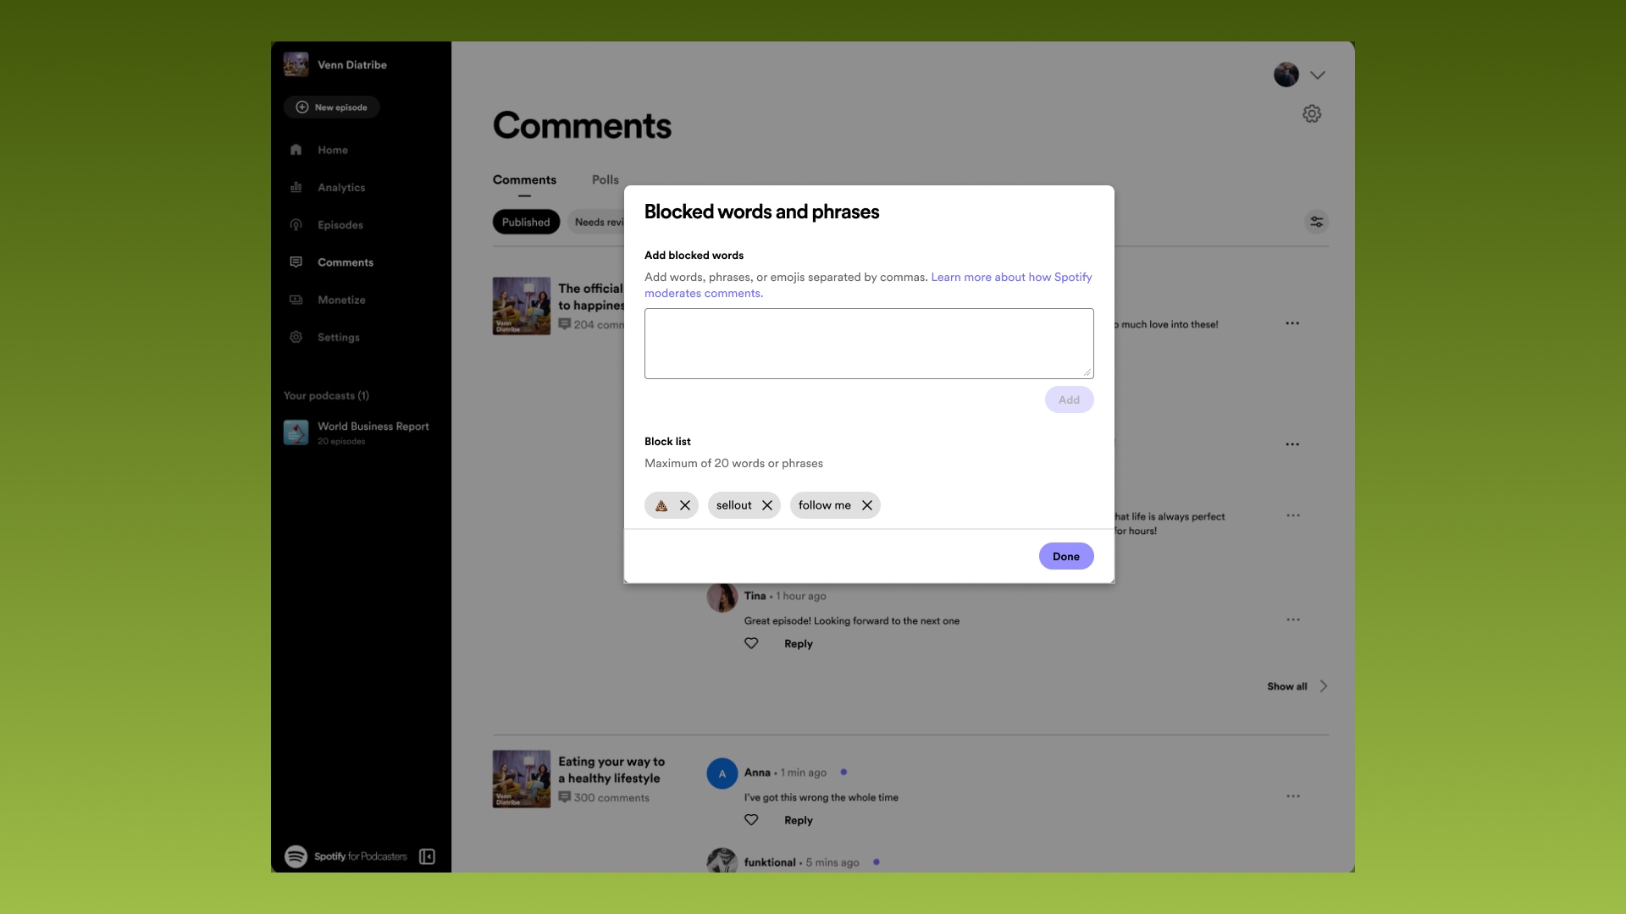The height and width of the screenshot is (914, 1626).
Task: Go to Home in the sidebar
Action: 333,150
